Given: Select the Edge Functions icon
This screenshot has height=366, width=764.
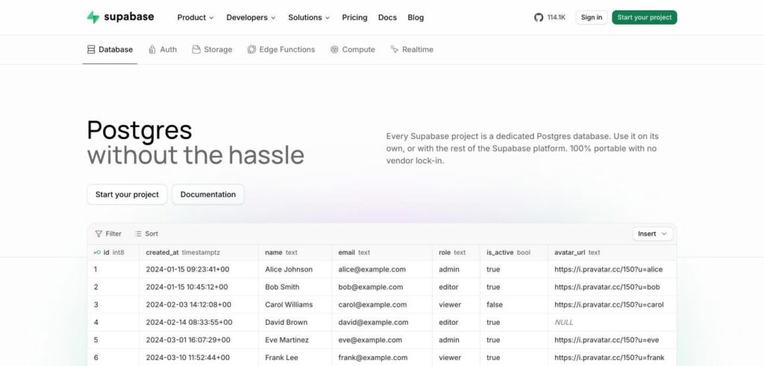Looking at the screenshot, I should [251, 49].
